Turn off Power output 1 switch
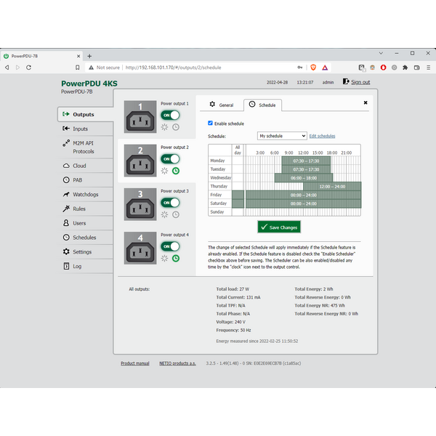Viewport: 436px width, 436px height. pyautogui.click(x=170, y=115)
